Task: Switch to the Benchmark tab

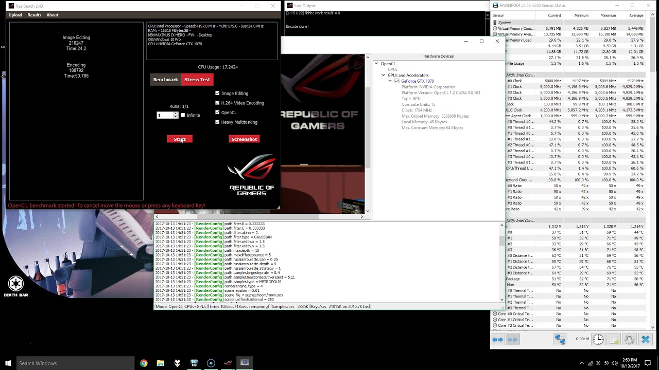Action: [165, 80]
